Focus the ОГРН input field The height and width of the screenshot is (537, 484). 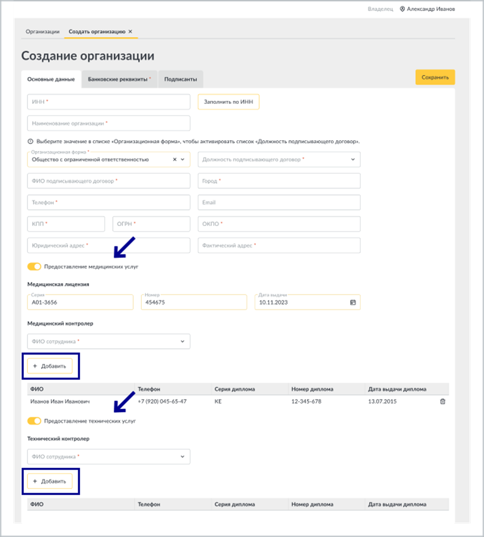tap(151, 224)
